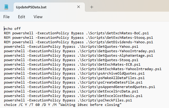Click the 'echo off' line
Screen dimensions: 169x108
[x=12, y=29]
